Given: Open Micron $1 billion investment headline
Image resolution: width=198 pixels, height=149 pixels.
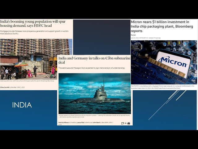Looking at the screenshot, I should [x=162, y=26].
